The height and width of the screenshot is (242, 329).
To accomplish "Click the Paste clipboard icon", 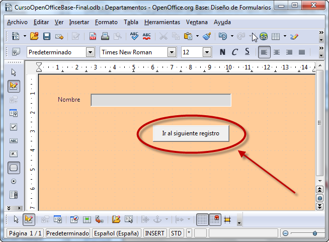I will click(x=188, y=36).
